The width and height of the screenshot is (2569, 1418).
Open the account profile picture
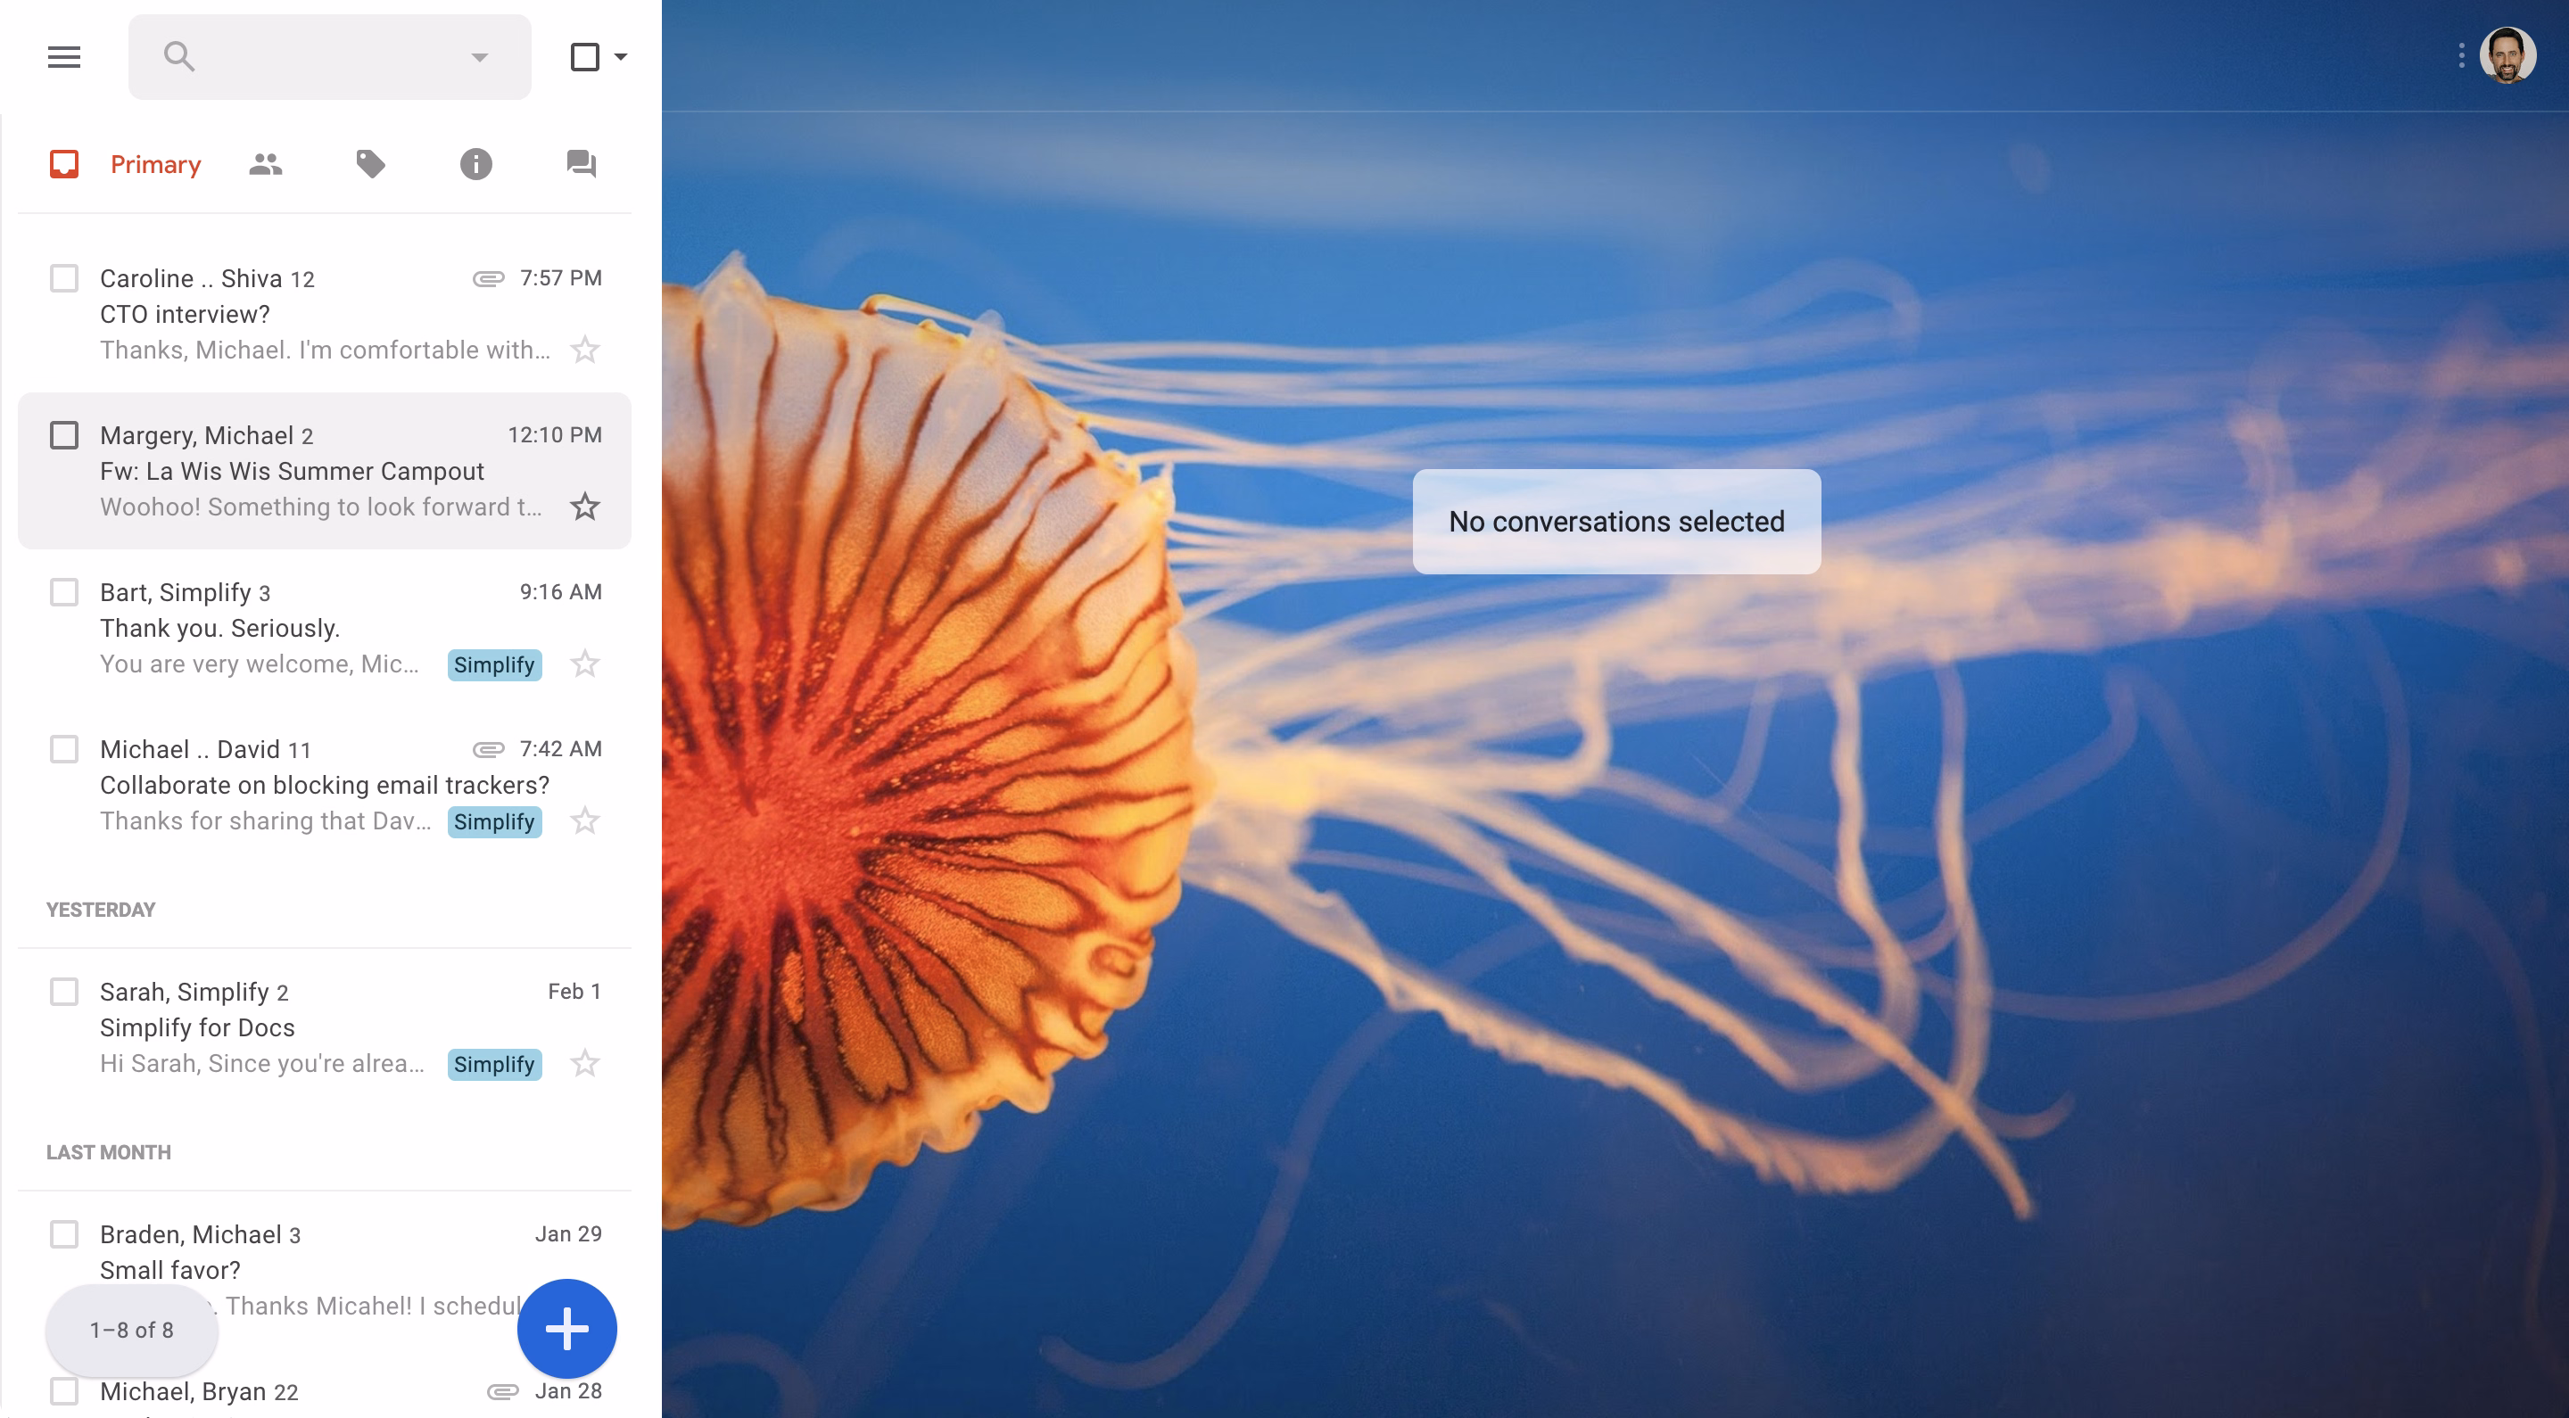click(x=2507, y=56)
